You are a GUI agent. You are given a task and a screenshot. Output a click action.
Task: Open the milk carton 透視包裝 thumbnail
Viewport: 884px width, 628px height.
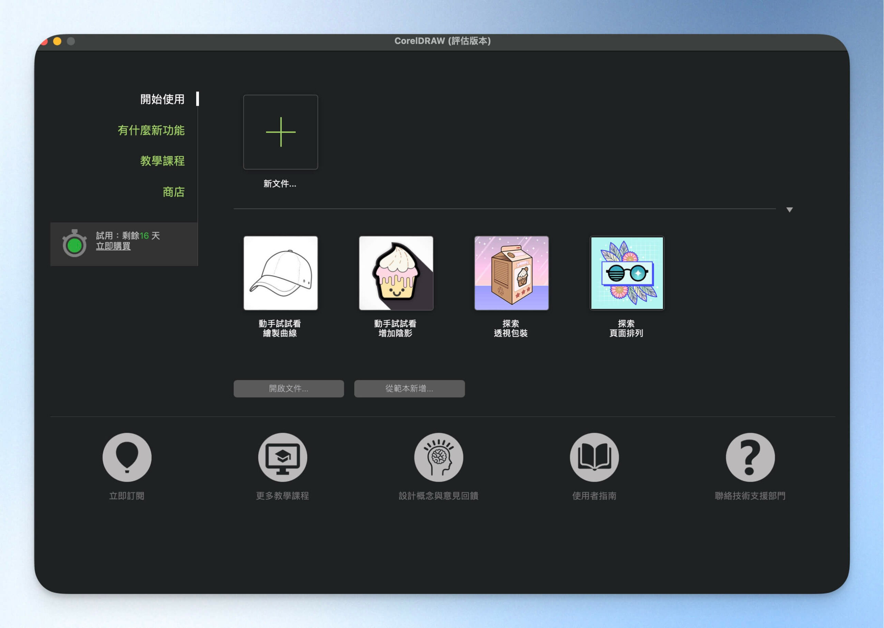pyautogui.click(x=511, y=273)
